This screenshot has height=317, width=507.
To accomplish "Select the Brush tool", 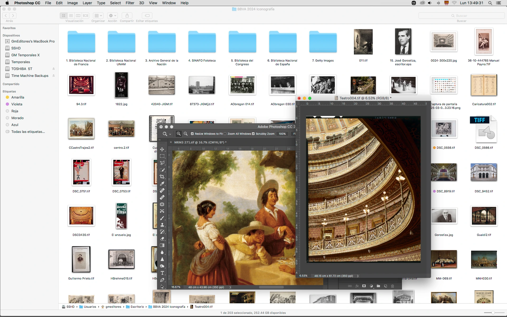I will click(162, 218).
